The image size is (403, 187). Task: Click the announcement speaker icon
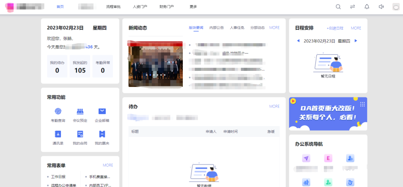click(381, 7)
